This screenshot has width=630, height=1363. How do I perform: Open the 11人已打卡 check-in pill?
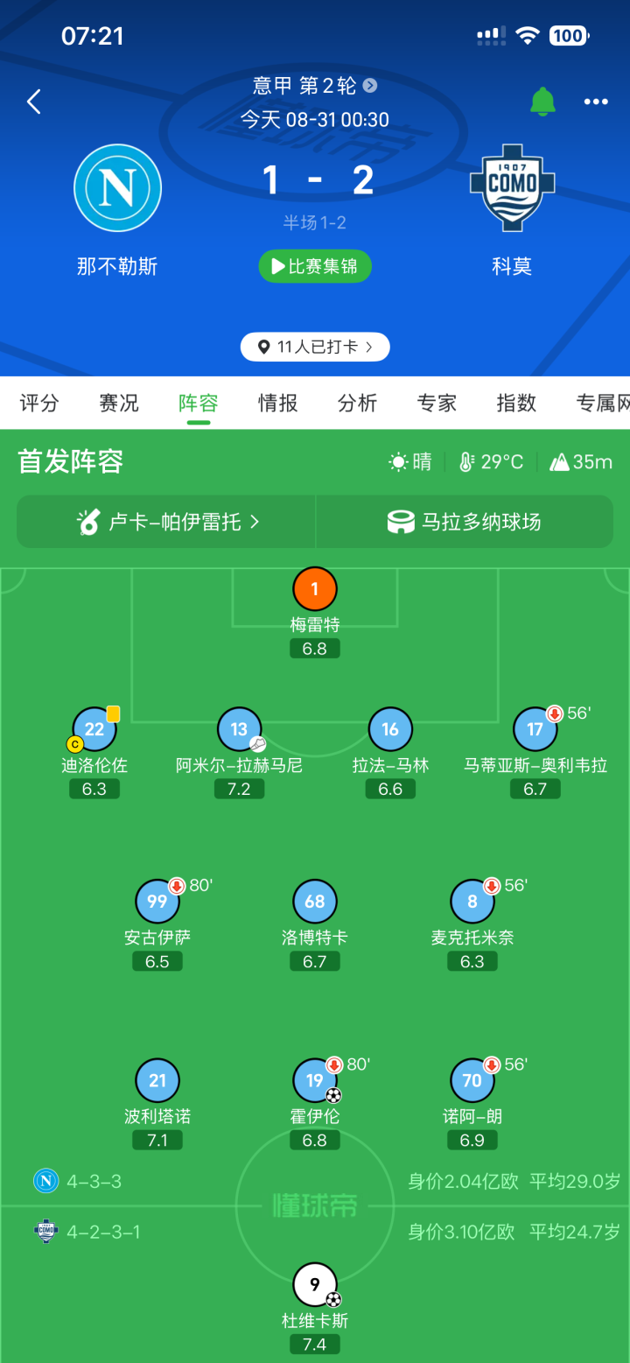[x=315, y=347]
